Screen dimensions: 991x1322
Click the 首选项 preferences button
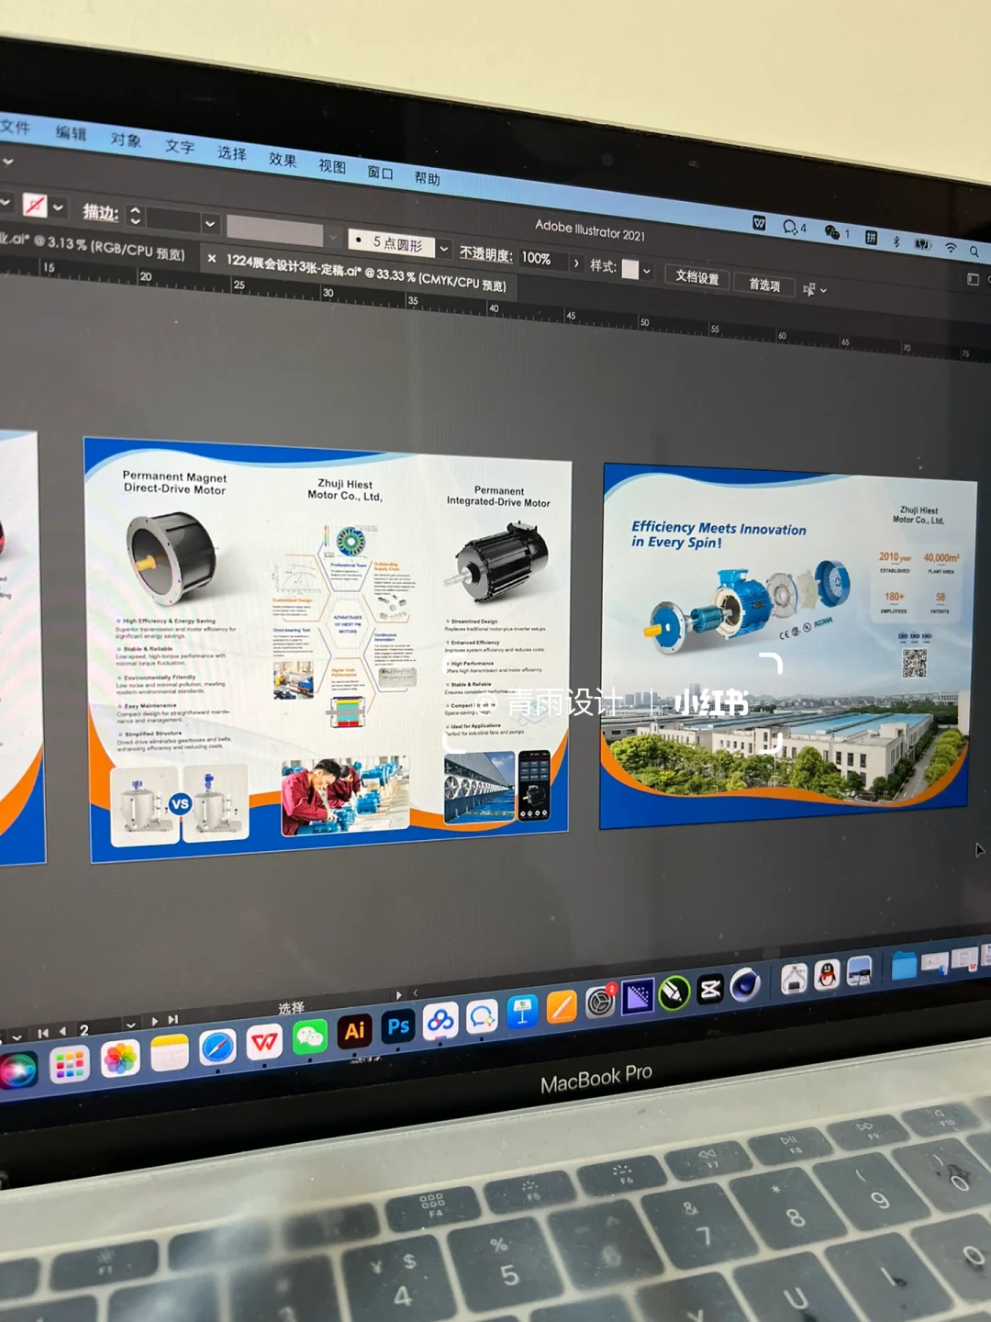tap(764, 285)
